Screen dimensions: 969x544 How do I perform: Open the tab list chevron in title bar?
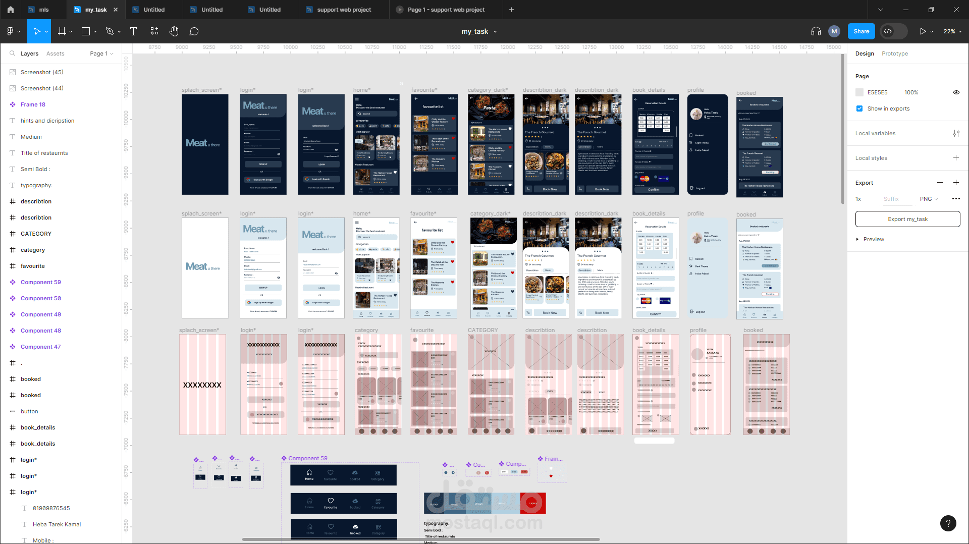pyautogui.click(x=881, y=10)
